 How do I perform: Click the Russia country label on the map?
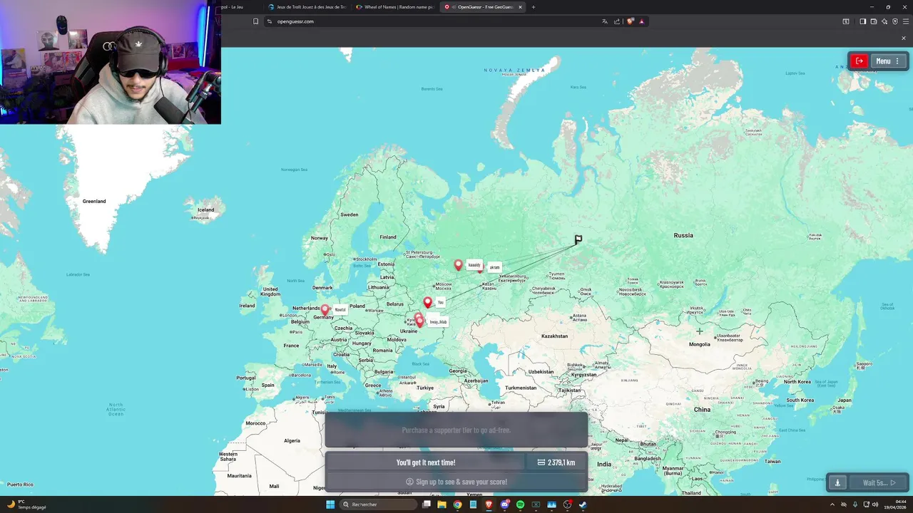tap(683, 235)
